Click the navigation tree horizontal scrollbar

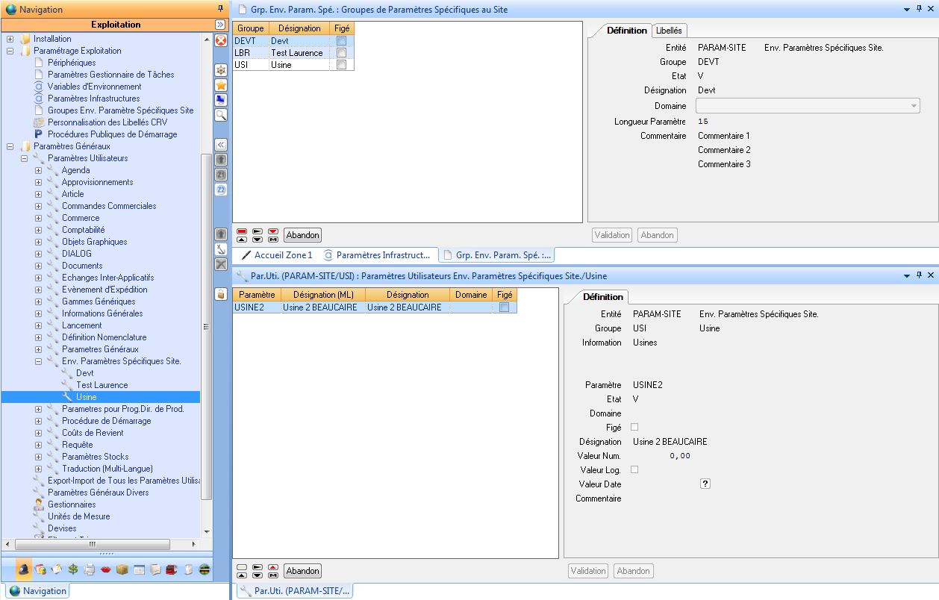coord(92,545)
